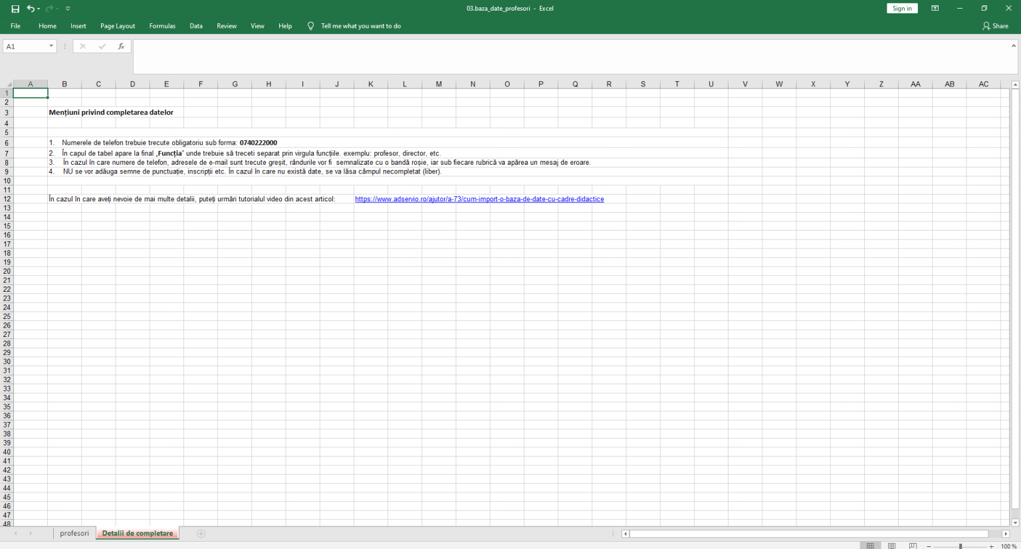Open the Insert Function (fx) dialog

(120, 46)
